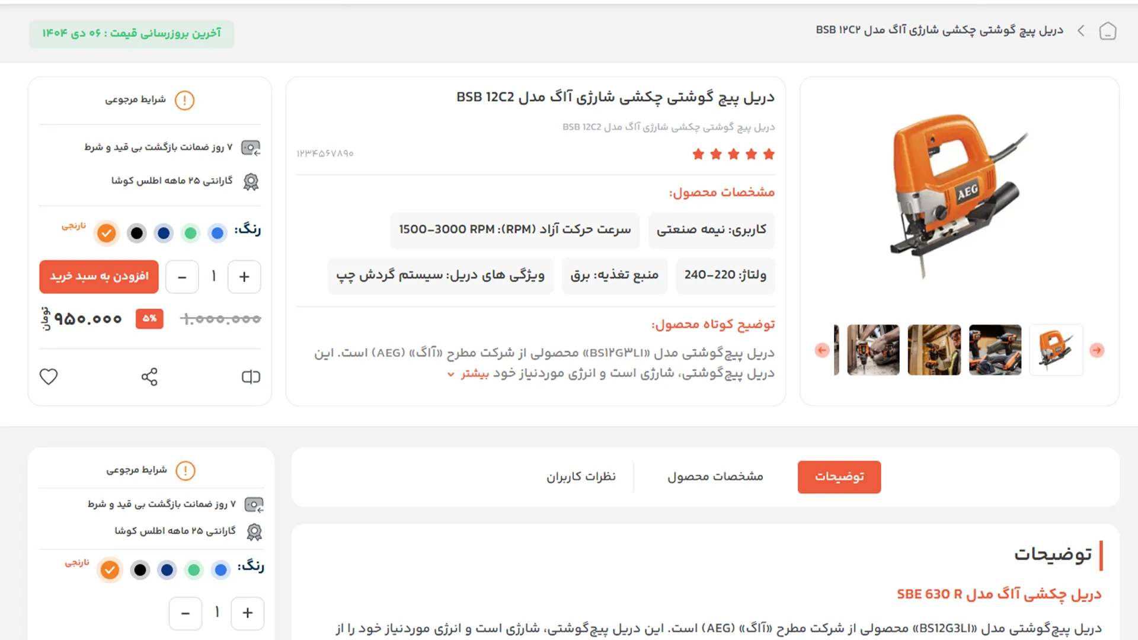The width and height of the screenshot is (1138, 640).
Task: Select the orange jigsaw thumbnail
Action: coord(1056,350)
